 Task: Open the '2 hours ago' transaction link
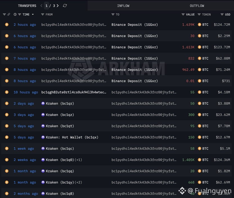coord(25,25)
